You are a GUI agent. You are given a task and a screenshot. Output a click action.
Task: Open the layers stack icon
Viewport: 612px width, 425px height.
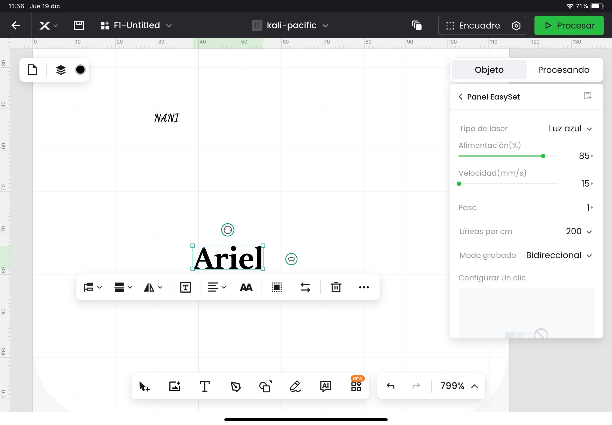[x=61, y=70]
